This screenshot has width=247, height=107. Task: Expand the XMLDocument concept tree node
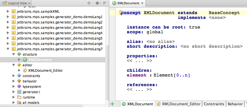(x=19, y=60)
